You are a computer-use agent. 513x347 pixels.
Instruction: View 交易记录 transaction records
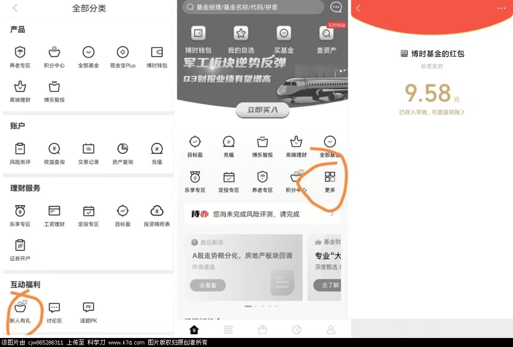coord(88,153)
